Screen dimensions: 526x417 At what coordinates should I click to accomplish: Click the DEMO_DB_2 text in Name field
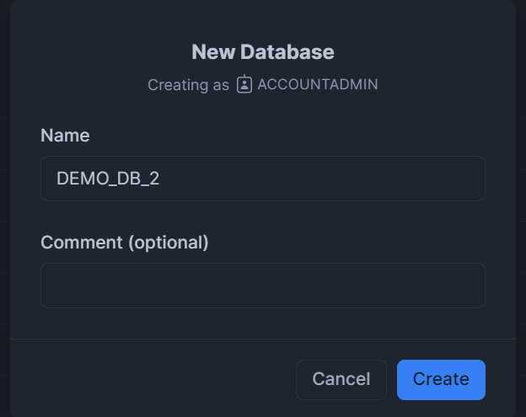click(x=108, y=179)
